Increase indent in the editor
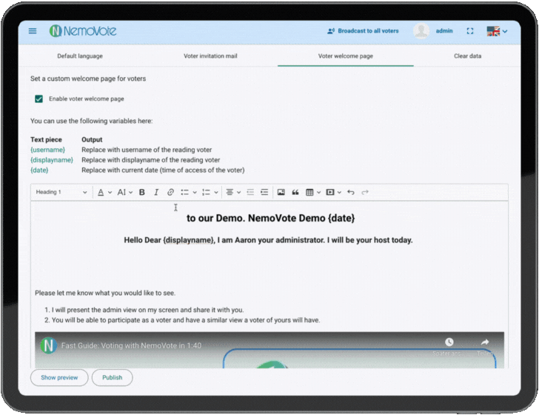539x415 pixels. coord(263,192)
